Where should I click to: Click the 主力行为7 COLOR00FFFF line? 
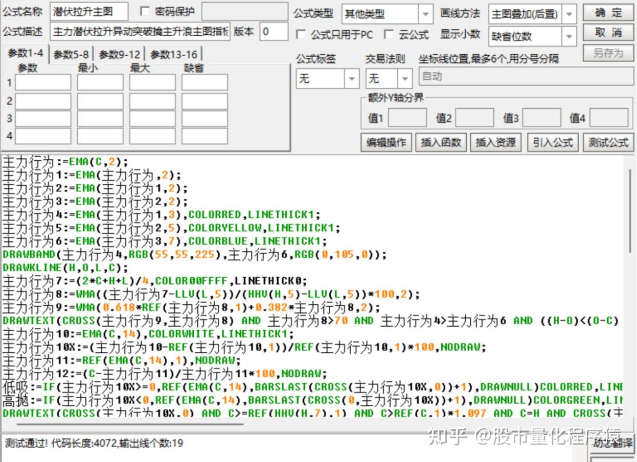(x=155, y=281)
